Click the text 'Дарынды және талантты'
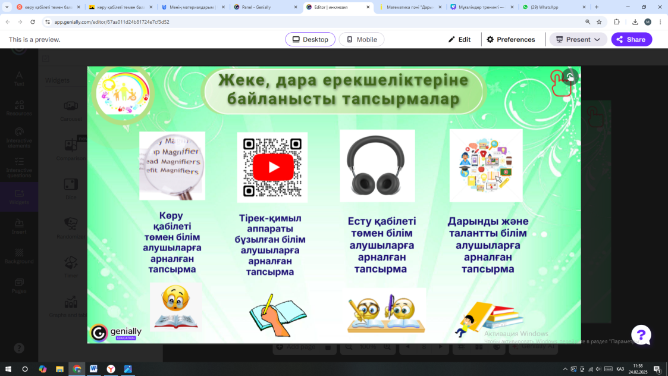This screenshot has height=376, width=668. (x=488, y=227)
